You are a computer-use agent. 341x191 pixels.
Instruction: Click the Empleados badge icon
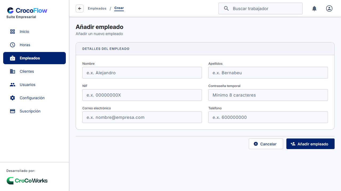click(x=13, y=58)
